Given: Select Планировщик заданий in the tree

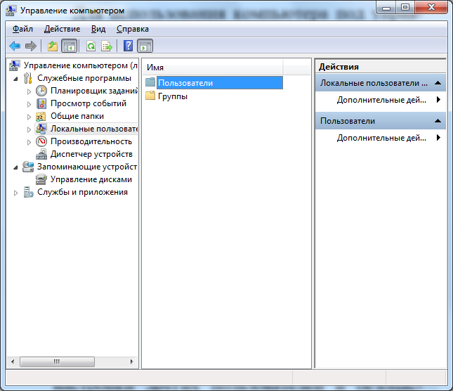Looking at the screenshot, I should pos(94,91).
